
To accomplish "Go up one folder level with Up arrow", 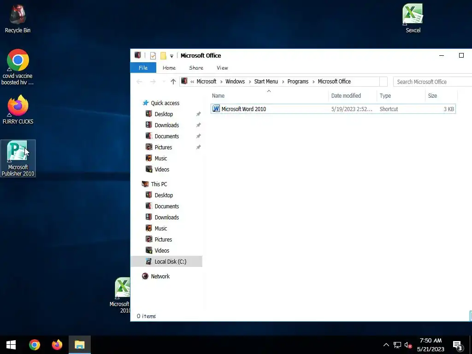I will coord(173,82).
